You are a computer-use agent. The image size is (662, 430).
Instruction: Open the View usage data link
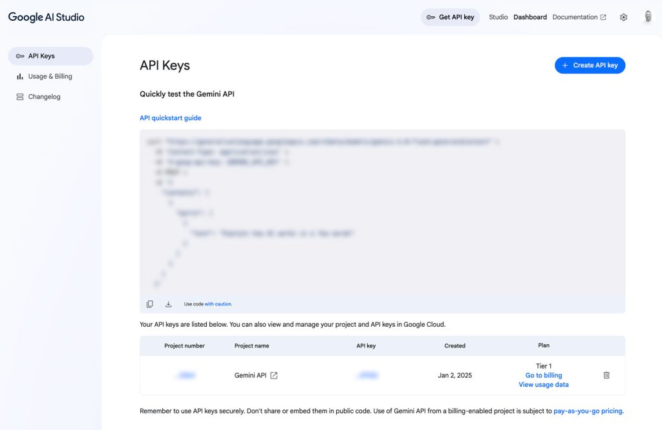pyautogui.click(x=543, y=384)
